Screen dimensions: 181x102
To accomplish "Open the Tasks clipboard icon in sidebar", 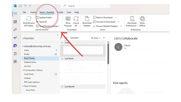I will pyautogui.click(x=15, y=53).
